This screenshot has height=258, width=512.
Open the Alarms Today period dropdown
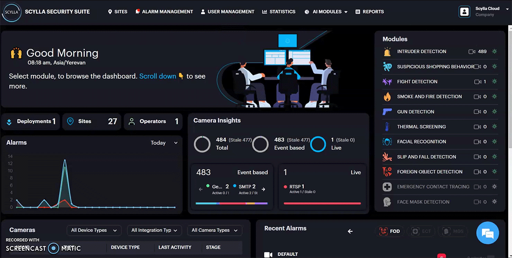tap(164, 143)
